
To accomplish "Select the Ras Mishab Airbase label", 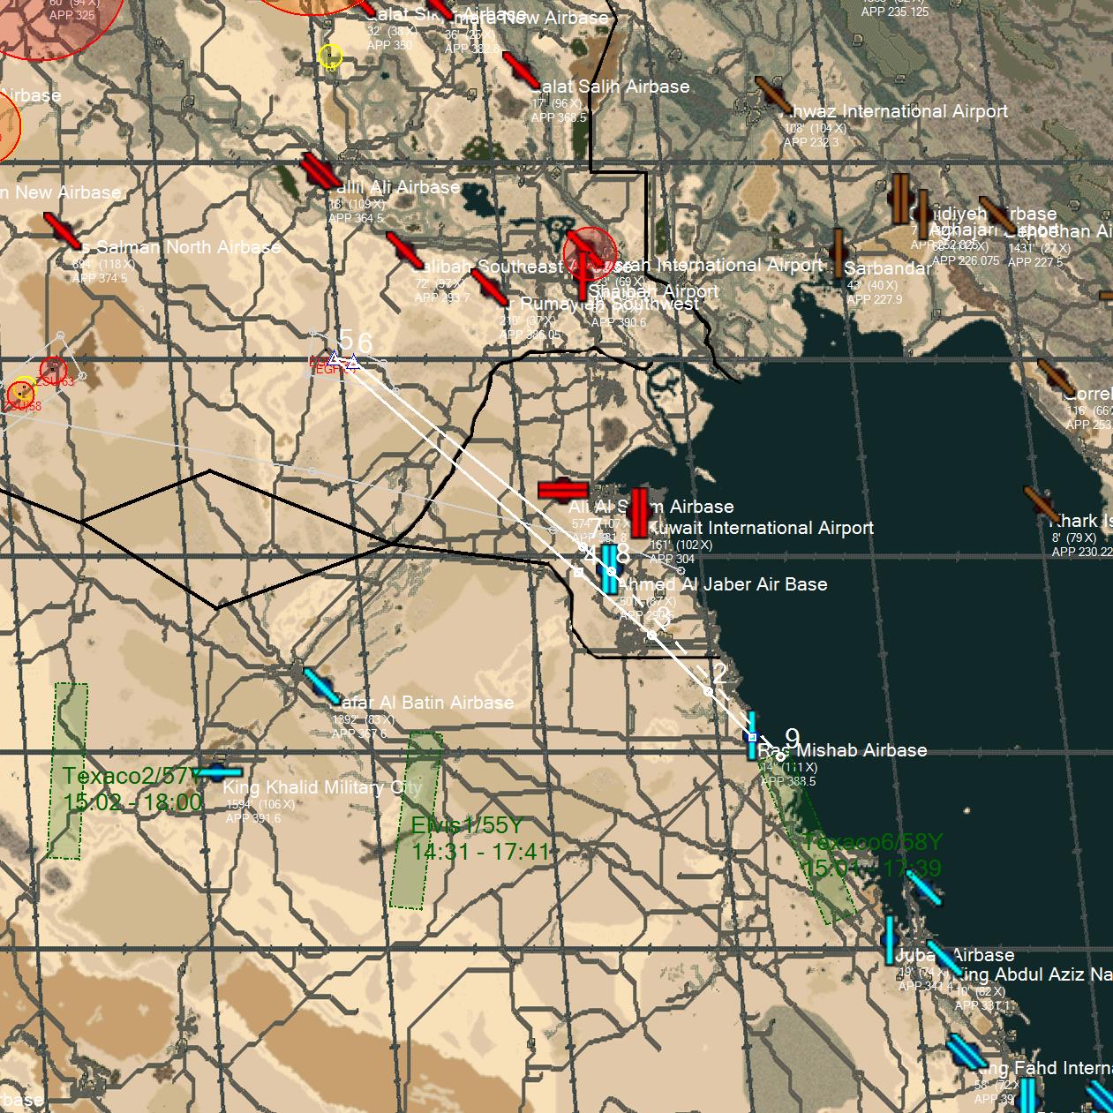I will [842, 750].
